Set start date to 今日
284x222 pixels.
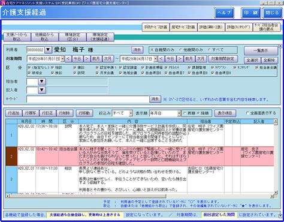click(77, 59)
